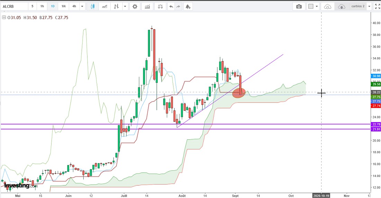Open the indicators menu
The height and width of the screenshot is (198, 381).
148,7
